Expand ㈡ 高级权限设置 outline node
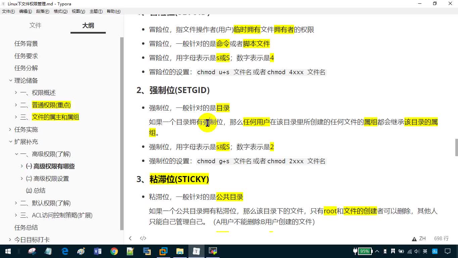The image size is (458, 258). [22, 178]
